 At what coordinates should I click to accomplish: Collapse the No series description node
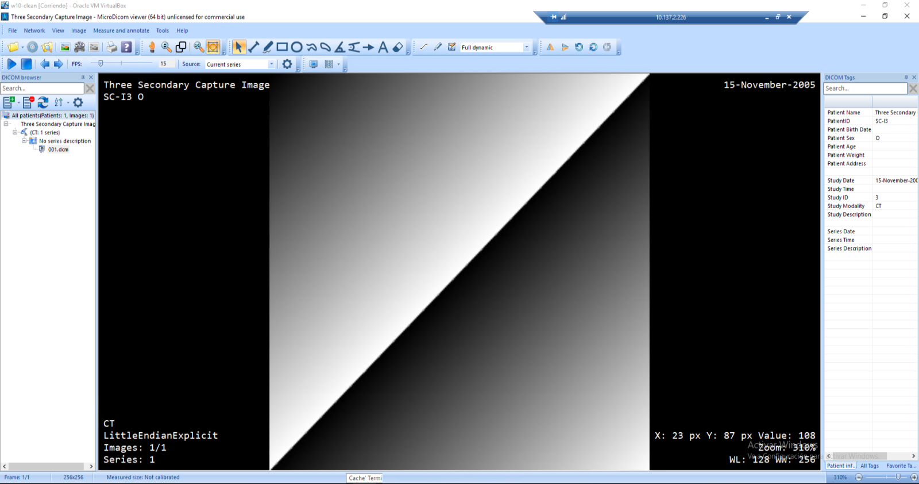point(24,141)
